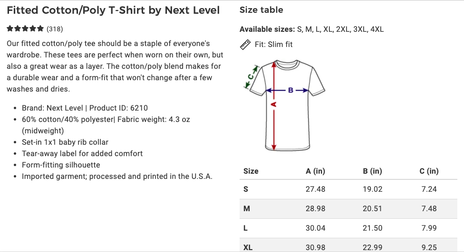Click the green C sleeve arrow label
Viewport: 464px width, 252px height.
click(x=251, y=75)
